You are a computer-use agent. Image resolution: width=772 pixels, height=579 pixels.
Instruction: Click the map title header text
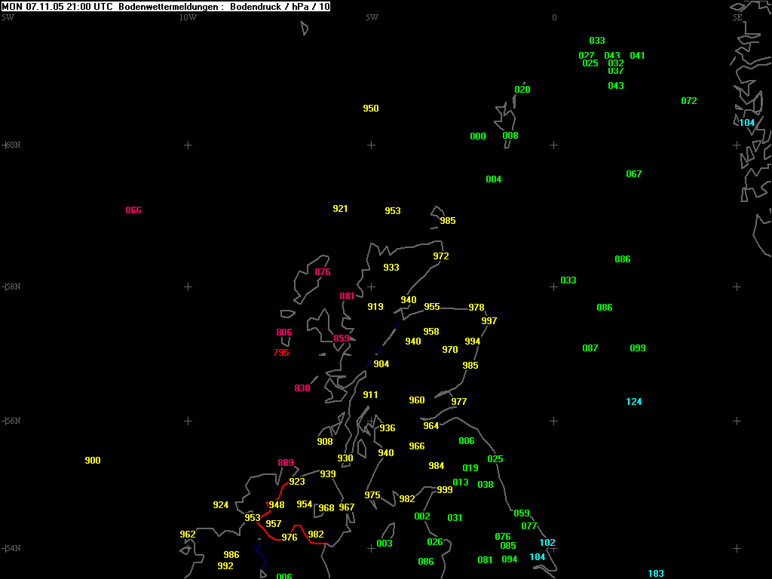point(165,6)
